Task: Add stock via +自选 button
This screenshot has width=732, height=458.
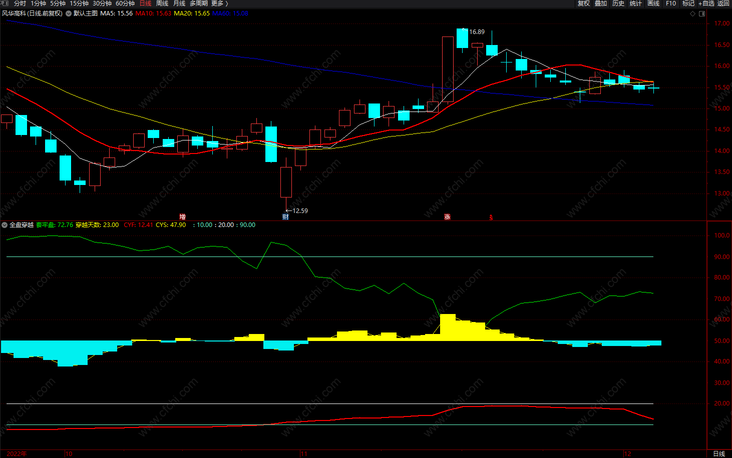Action: pyautogui.click(x=706, y=3)
